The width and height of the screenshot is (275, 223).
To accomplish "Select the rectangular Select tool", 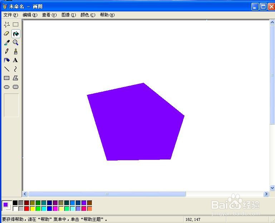I will (16, 25).
